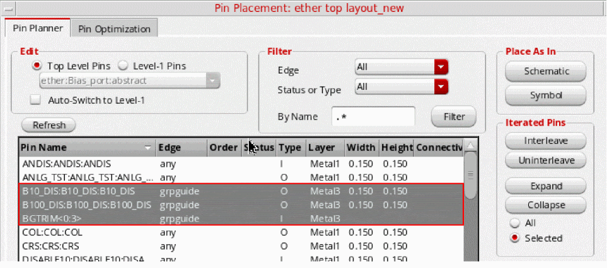This screenshot has width=607, height=268.
Task: Click the scroll-up arrow of pin table
Action: point(470,145)
